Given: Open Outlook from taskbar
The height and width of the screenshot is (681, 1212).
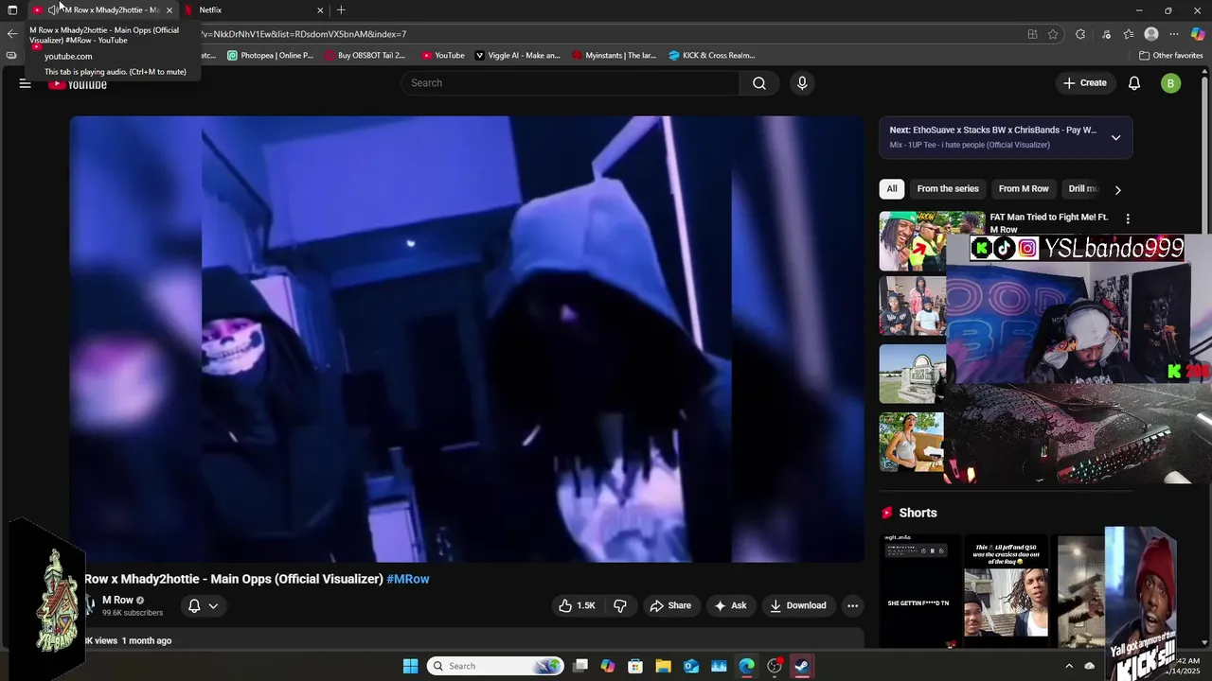Looking at the screenshot, I should point(691,666).
